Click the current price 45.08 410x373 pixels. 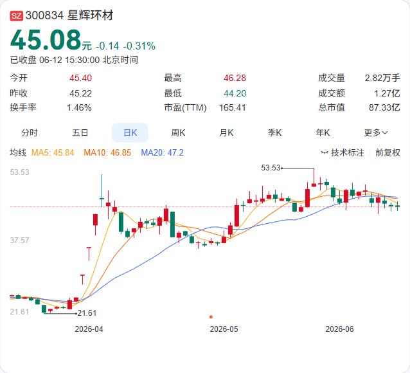click(46, 40)
